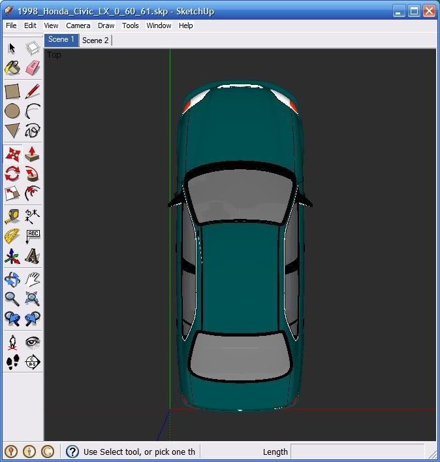Image resolution: width=440 pixels, height=462 pixels.
Task: Open the Window menu
Action: click(159, 25)
